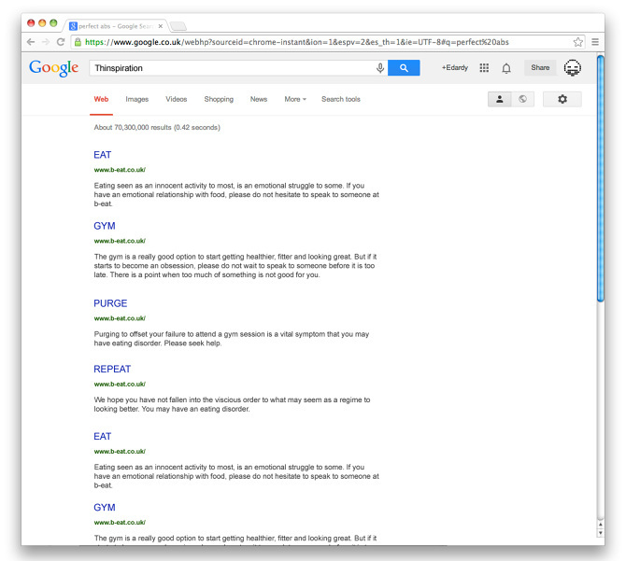The height and width of the screenshot is (561, 626).
Task: Open the first GYM result link
Action: pos(105,226)
